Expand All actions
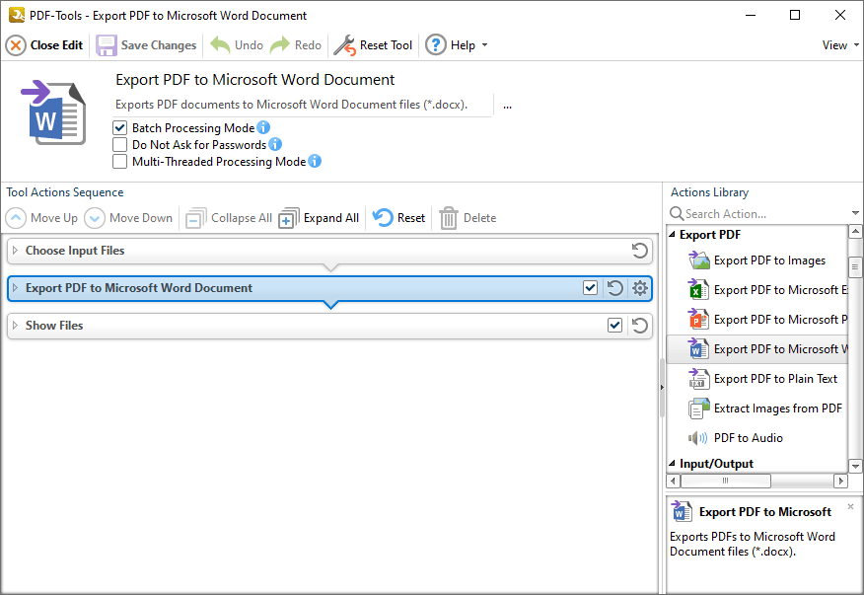The width and height of the screenshot is (864, 595). click(x=319, y=218)
